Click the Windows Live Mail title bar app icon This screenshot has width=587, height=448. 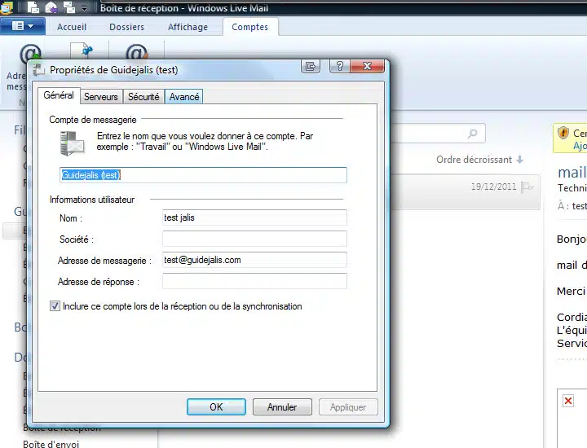point(6,7)
